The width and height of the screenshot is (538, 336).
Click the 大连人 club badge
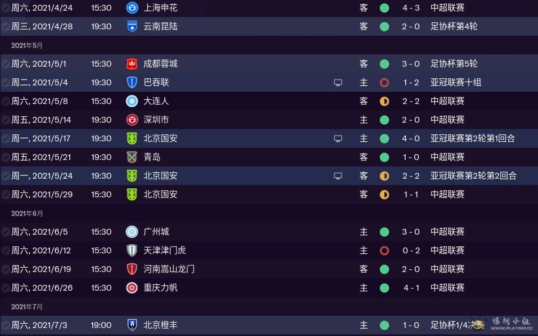[132, 101]
